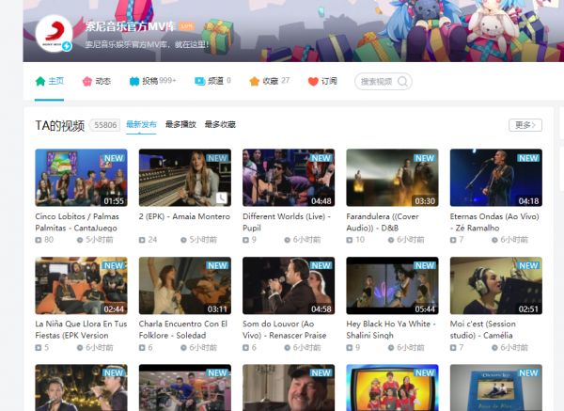This screenshot has width=564, height=411.
Task: Open the 频道 channel icon
Action: click(x=199, y=82)
